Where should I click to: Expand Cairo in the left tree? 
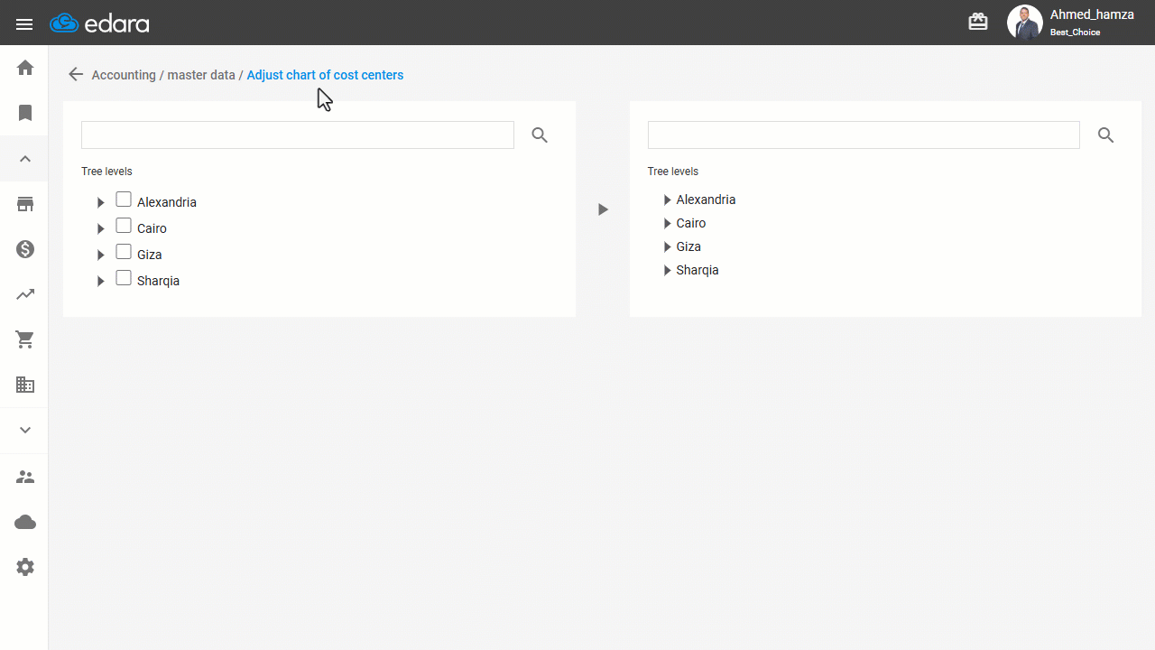(101, 229)
